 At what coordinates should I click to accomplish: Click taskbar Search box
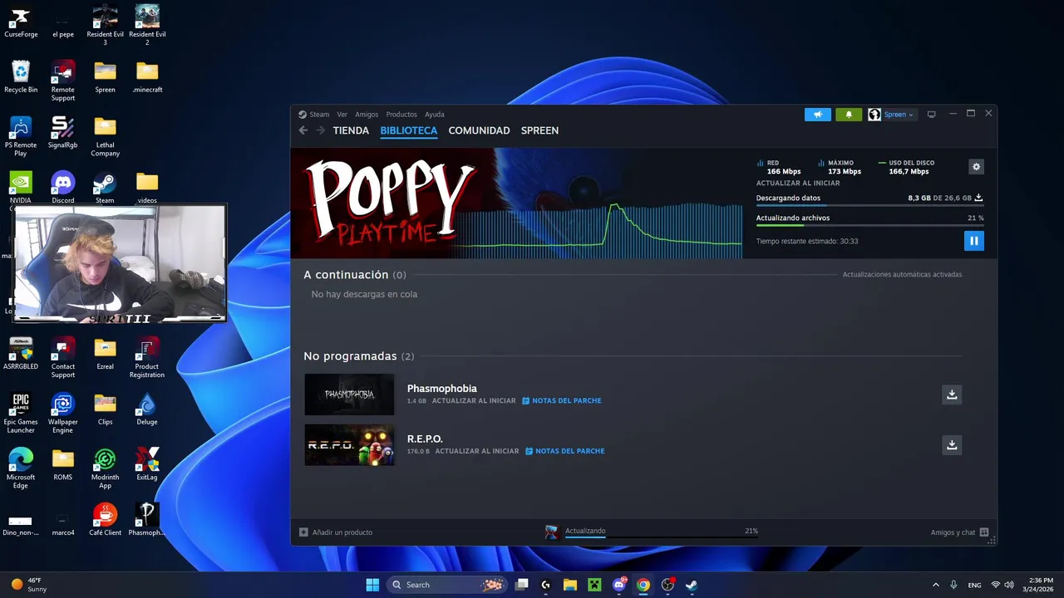tap(447, 585)
